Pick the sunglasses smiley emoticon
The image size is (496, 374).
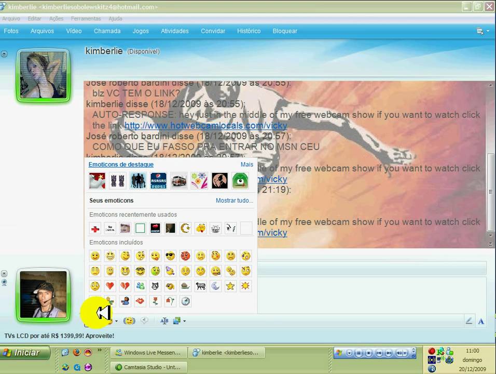[170, 256]
